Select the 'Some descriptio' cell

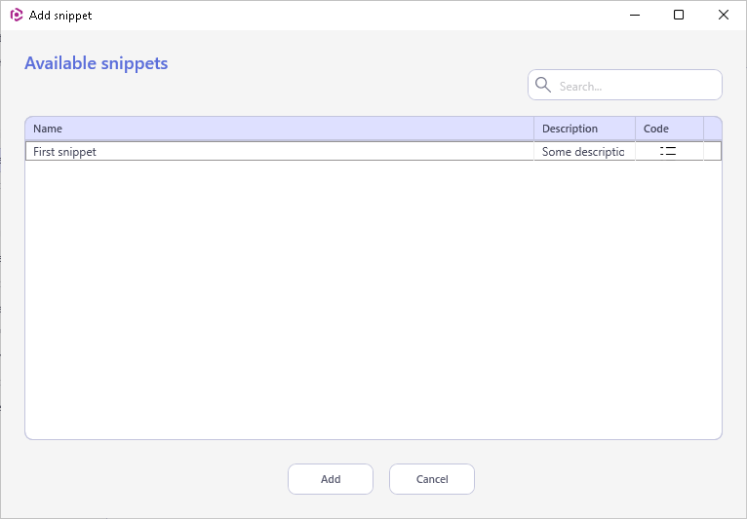pyautogui.click(x=584, y=151)
